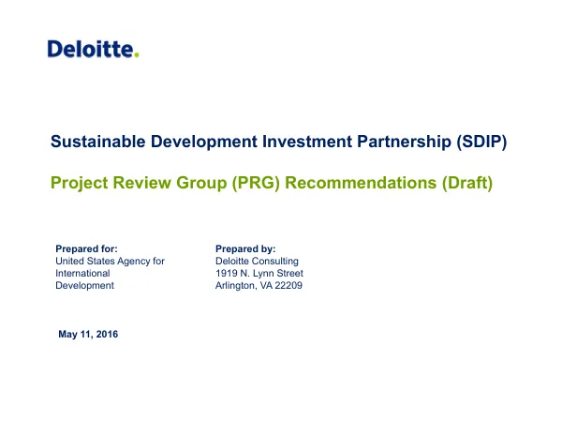
Task: Click the 'Arlington, VA 22209' line
Action: 259,285
